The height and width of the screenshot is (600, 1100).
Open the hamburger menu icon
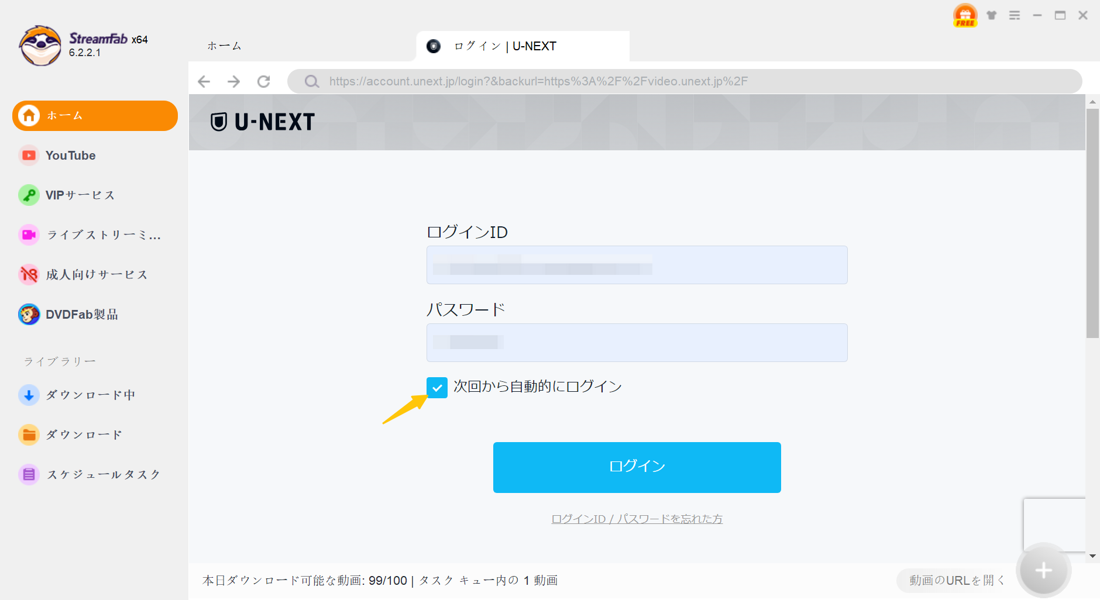click(1015, 15)
